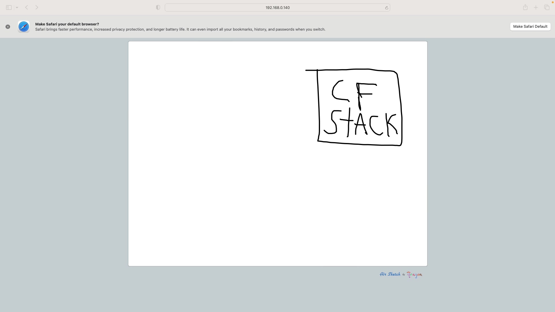Viewport: 555px width, 312px height.
Task: Click the address bar showing 192.168.0.140
Action: 277,8
